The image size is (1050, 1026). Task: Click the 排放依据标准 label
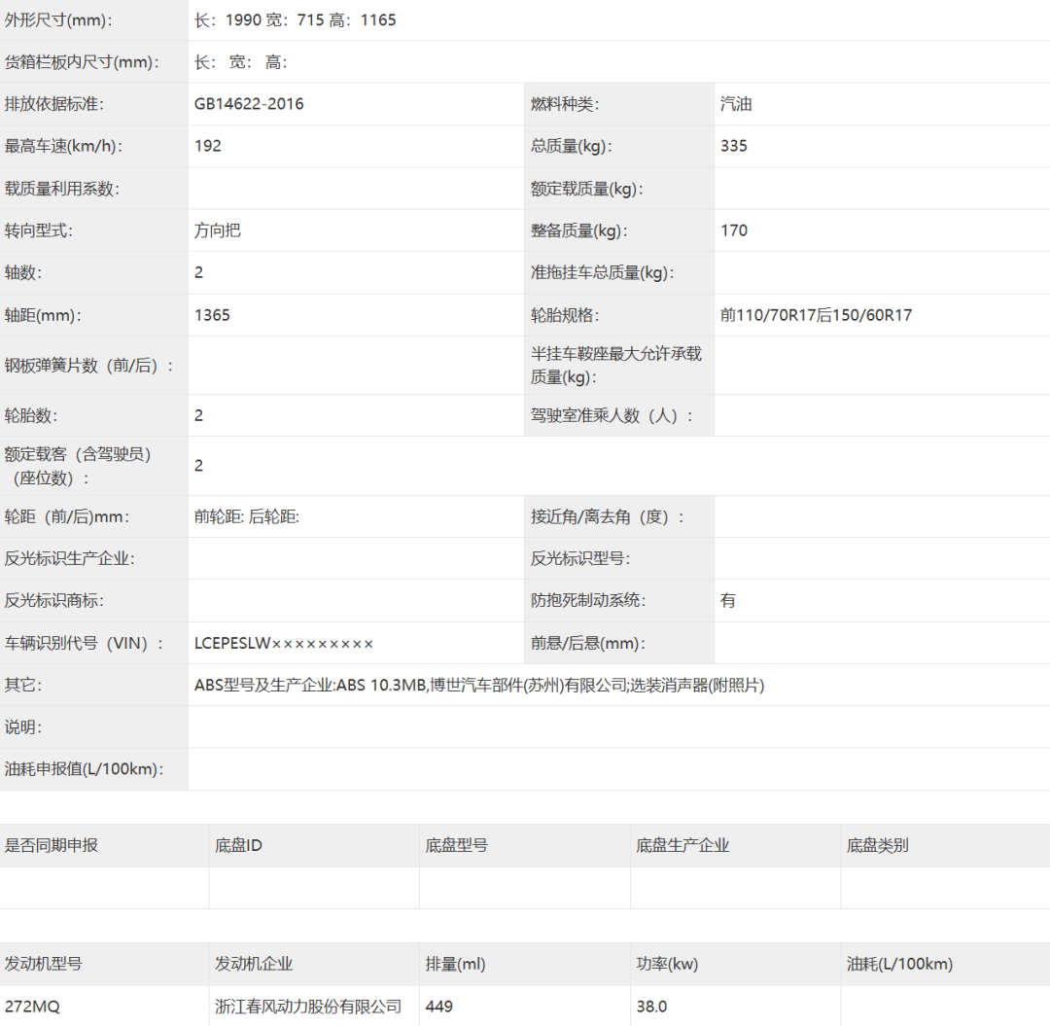(54, 104)
